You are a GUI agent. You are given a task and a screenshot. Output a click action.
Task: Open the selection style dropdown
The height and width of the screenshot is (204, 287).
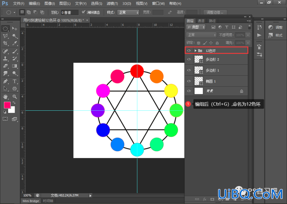pyautogui.click(x=128, y=12)
